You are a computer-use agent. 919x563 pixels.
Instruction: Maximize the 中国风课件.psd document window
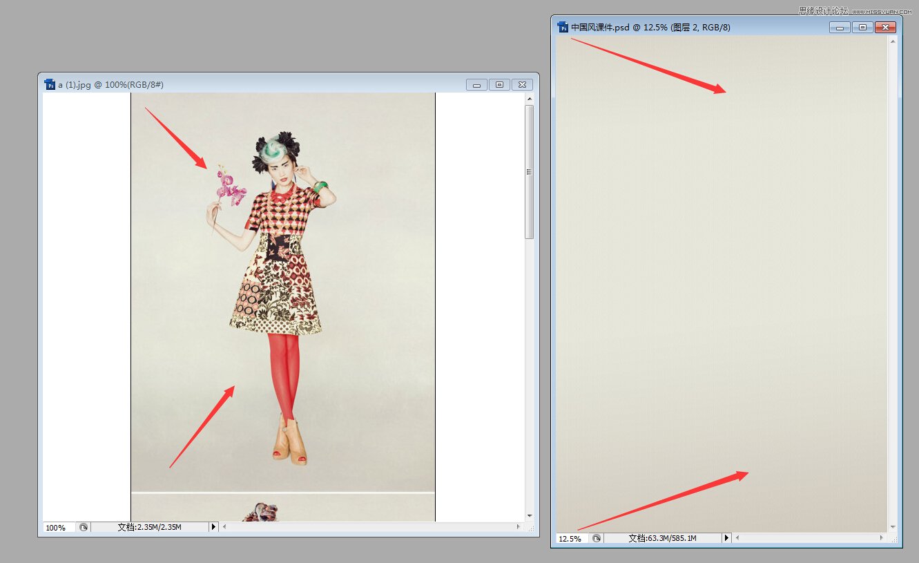[x=862, y=28]
